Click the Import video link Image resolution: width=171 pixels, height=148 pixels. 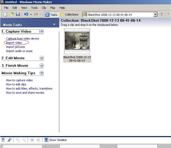pyautogui.click(x=14, y=43)
